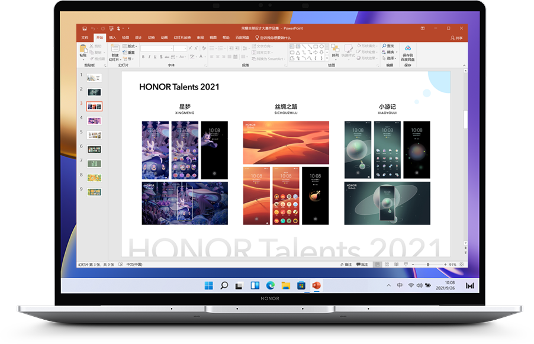Increase font size
The image size is (534, 344).
(191, 49)
